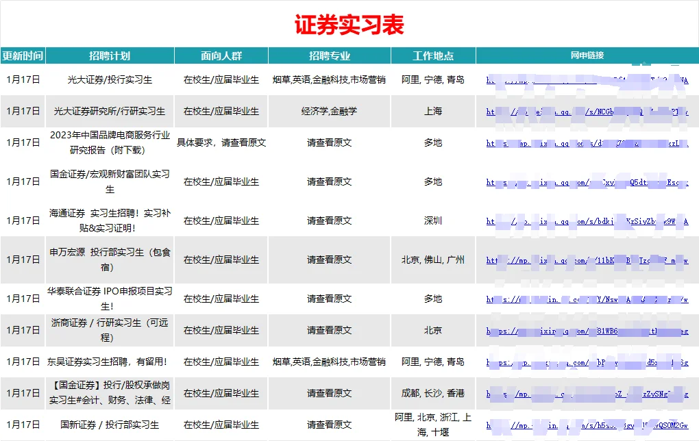Image resolution: width=699 pixels, height=441 pixels.
Task: Open the application link for 光大证券研究所/行研实习生
Action: tap(587, 112)
